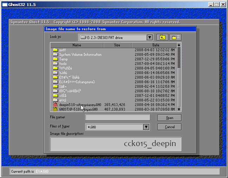Sort list by Size column header
This screenshot has width=228, height=178.
click(117, 45)
